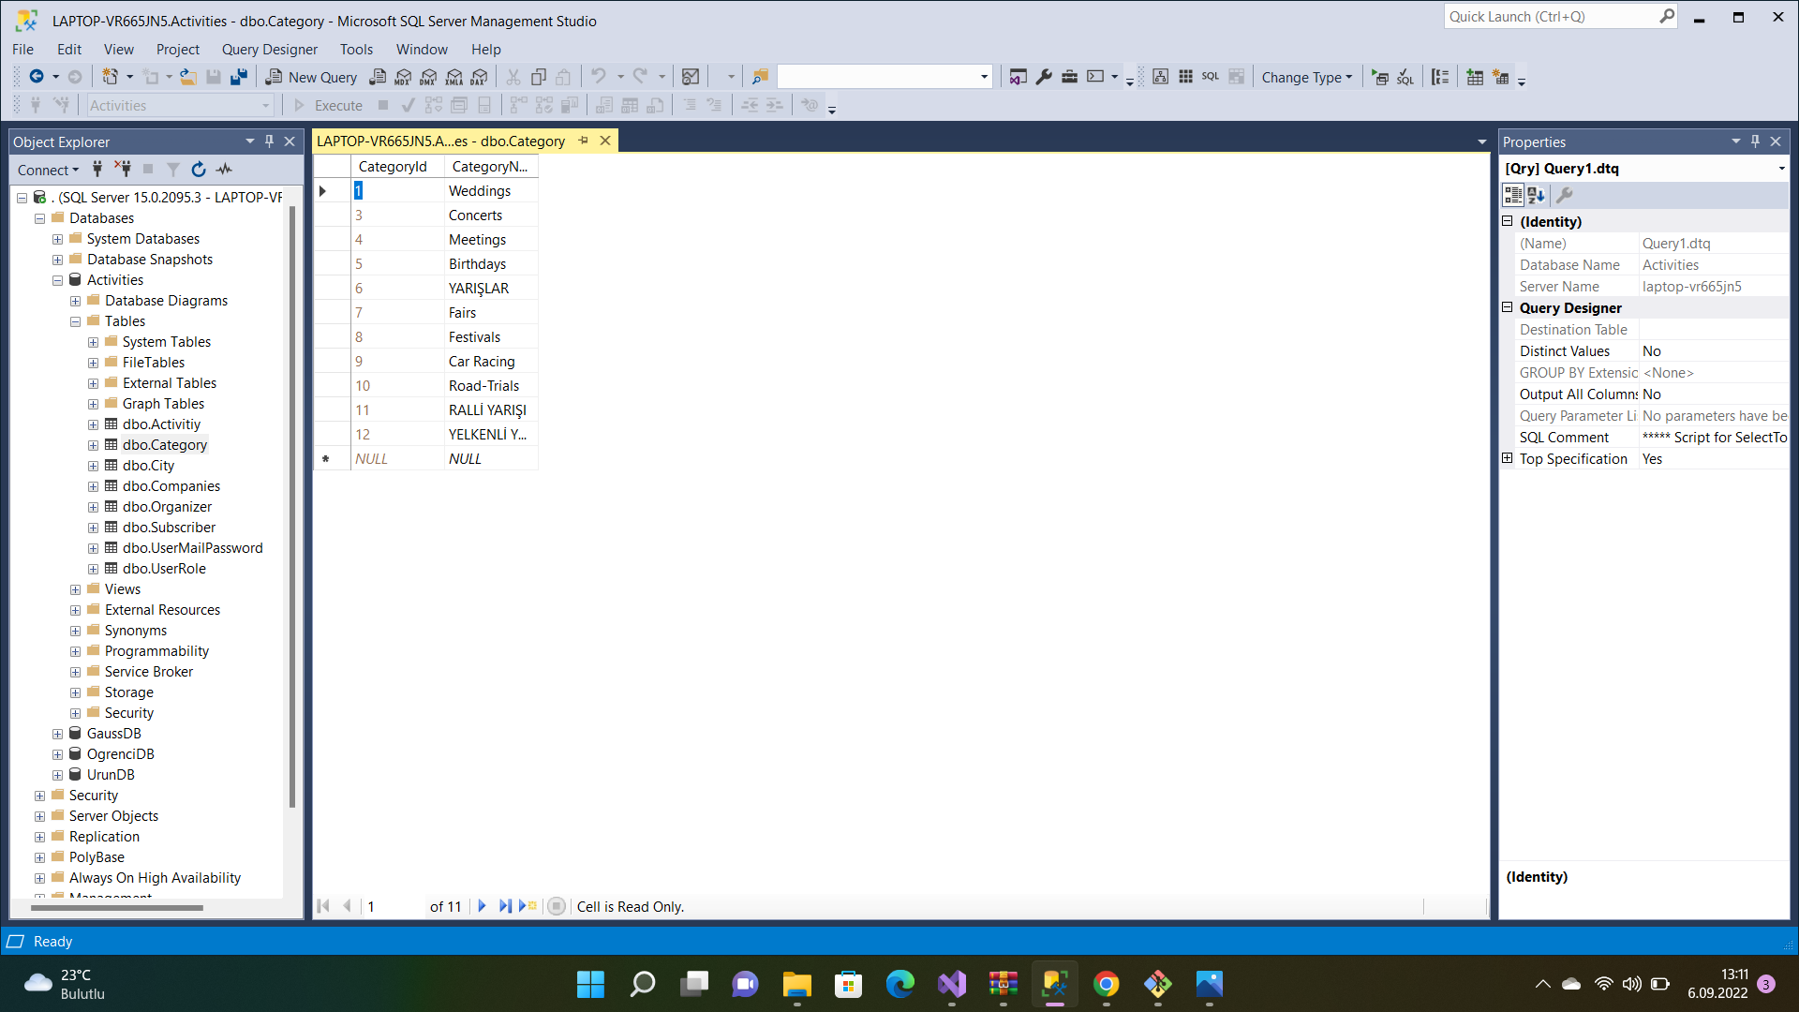Image resolution: width=1799 pixels, height=1012 pixels.
Task: Open the Query Designer menu
Action: pyautogui.click(x=270, y=49)
